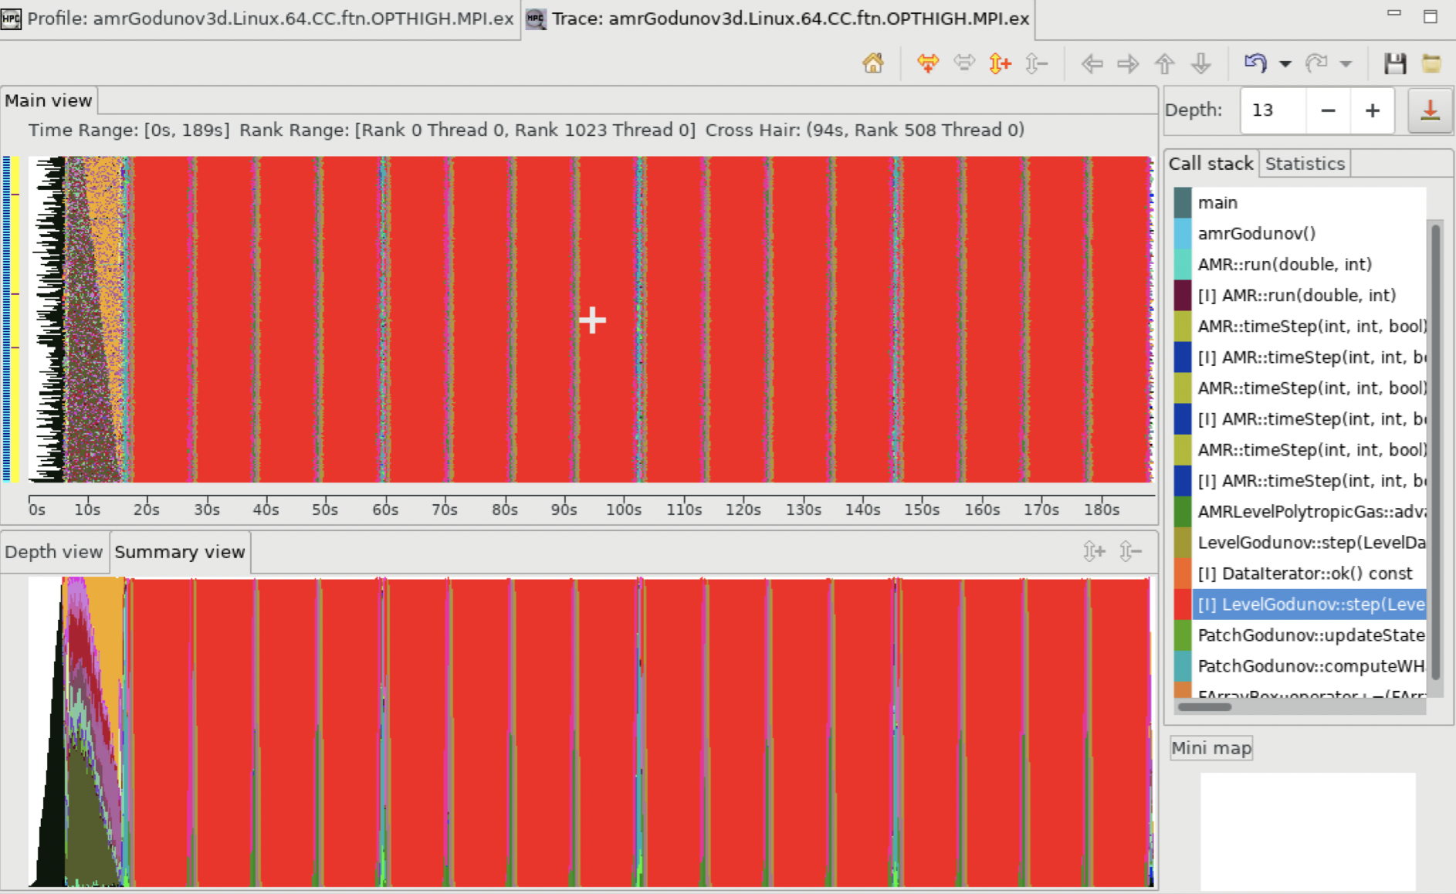Image resolution: width=1456 pixels, height=894 pixels.
Task: Click the vertical zoom-in icon
Action: pos(1000,64)
